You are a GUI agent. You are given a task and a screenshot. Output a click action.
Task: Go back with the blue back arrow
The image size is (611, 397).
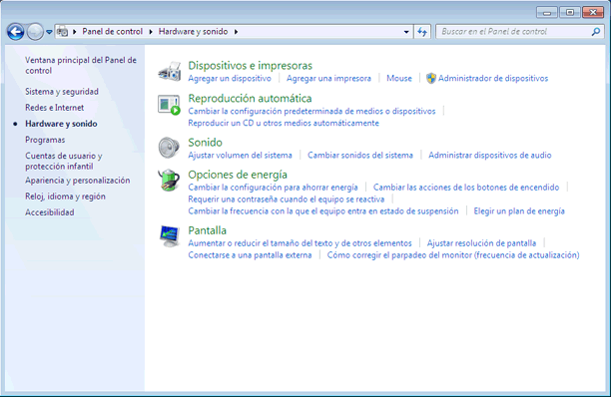[x=16, y=32]
